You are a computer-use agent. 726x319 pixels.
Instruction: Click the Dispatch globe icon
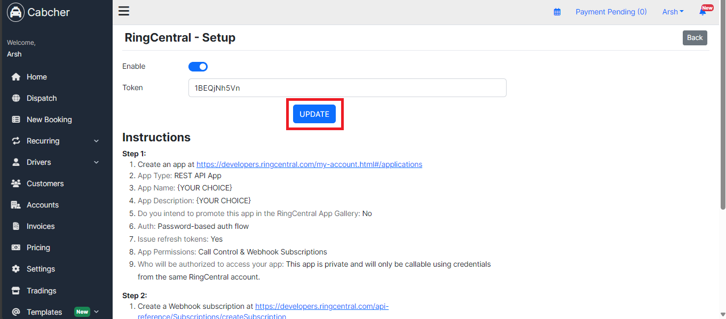pos(16,98)
